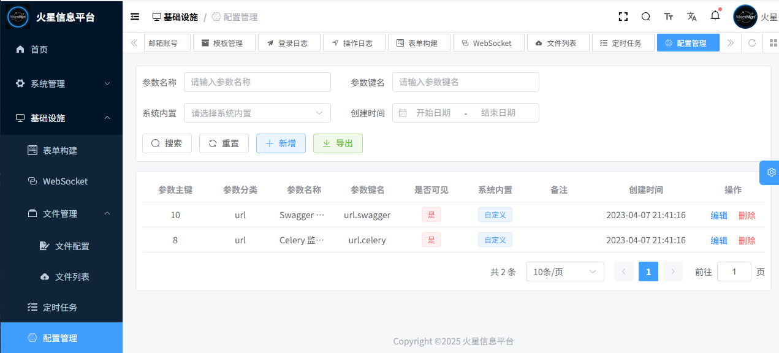Viewport: 779px width, 353px height.
Task: Switch to the 模板管理 tab
Action: click(224, 43)
